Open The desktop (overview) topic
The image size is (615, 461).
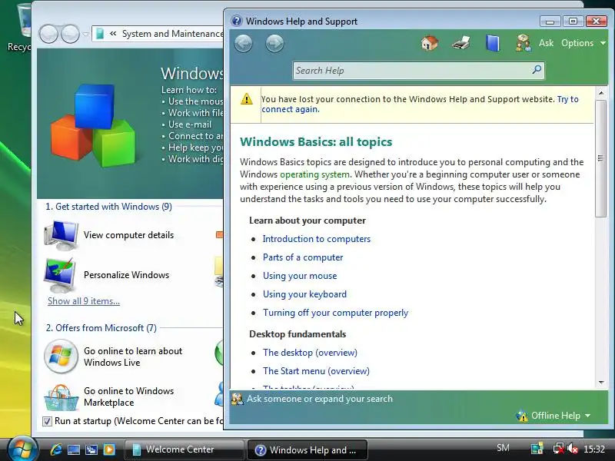coord(310,353)
